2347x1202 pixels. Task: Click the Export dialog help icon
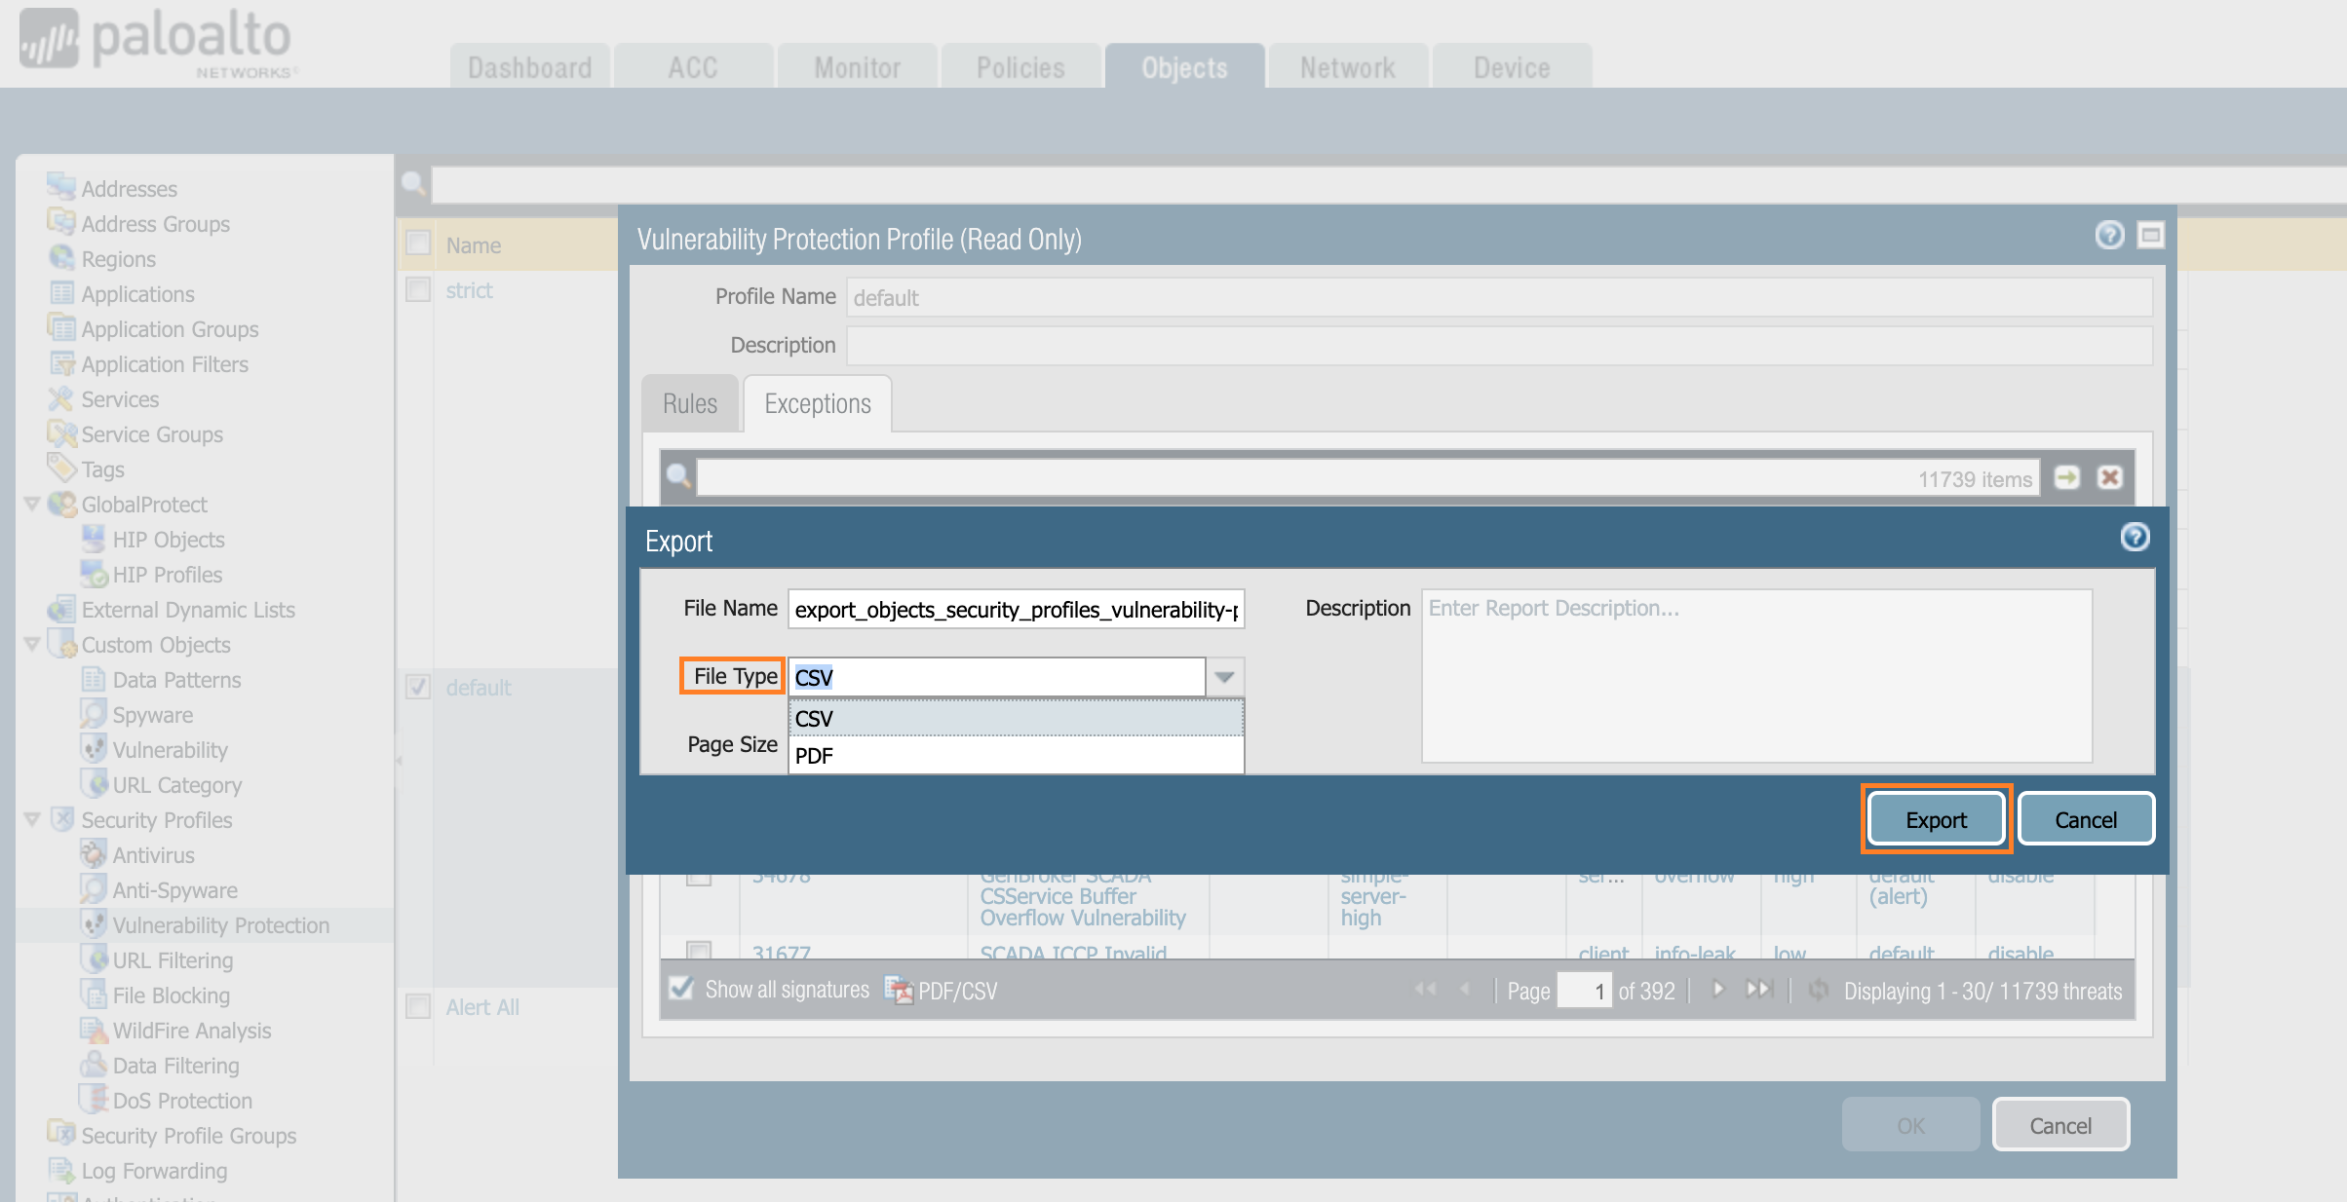(2135, 538)
